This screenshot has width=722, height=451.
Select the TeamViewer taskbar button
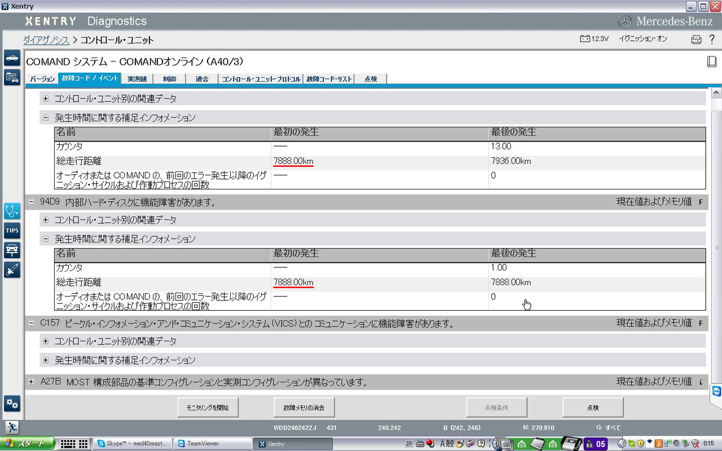click(x=213, y=443)
